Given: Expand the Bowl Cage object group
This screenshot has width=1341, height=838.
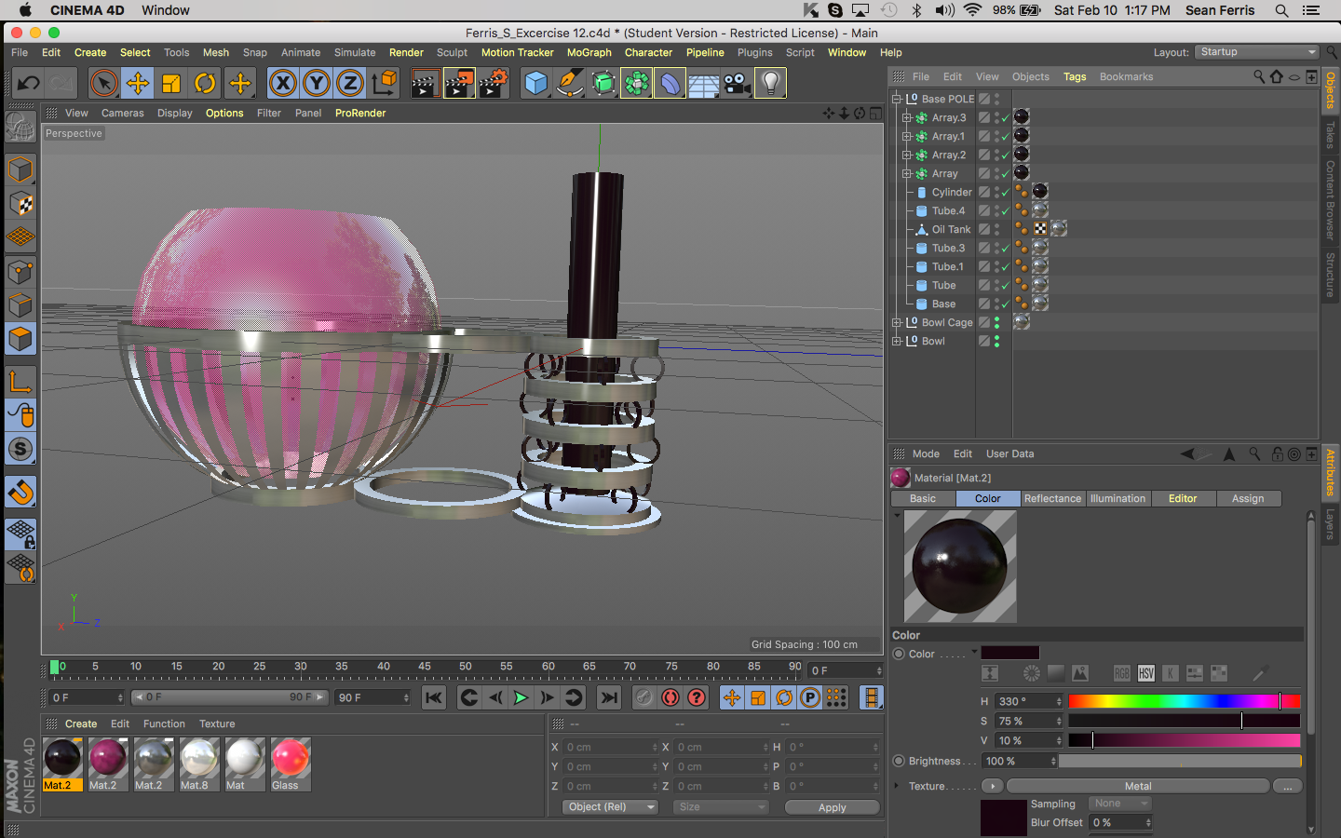Looking at the screenshot, I should (897, 323).
